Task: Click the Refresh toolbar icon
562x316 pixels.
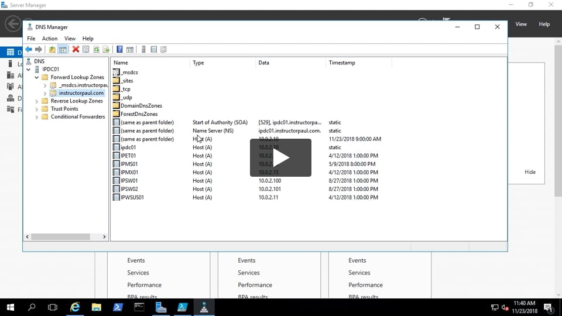Action: pos(96,50)
